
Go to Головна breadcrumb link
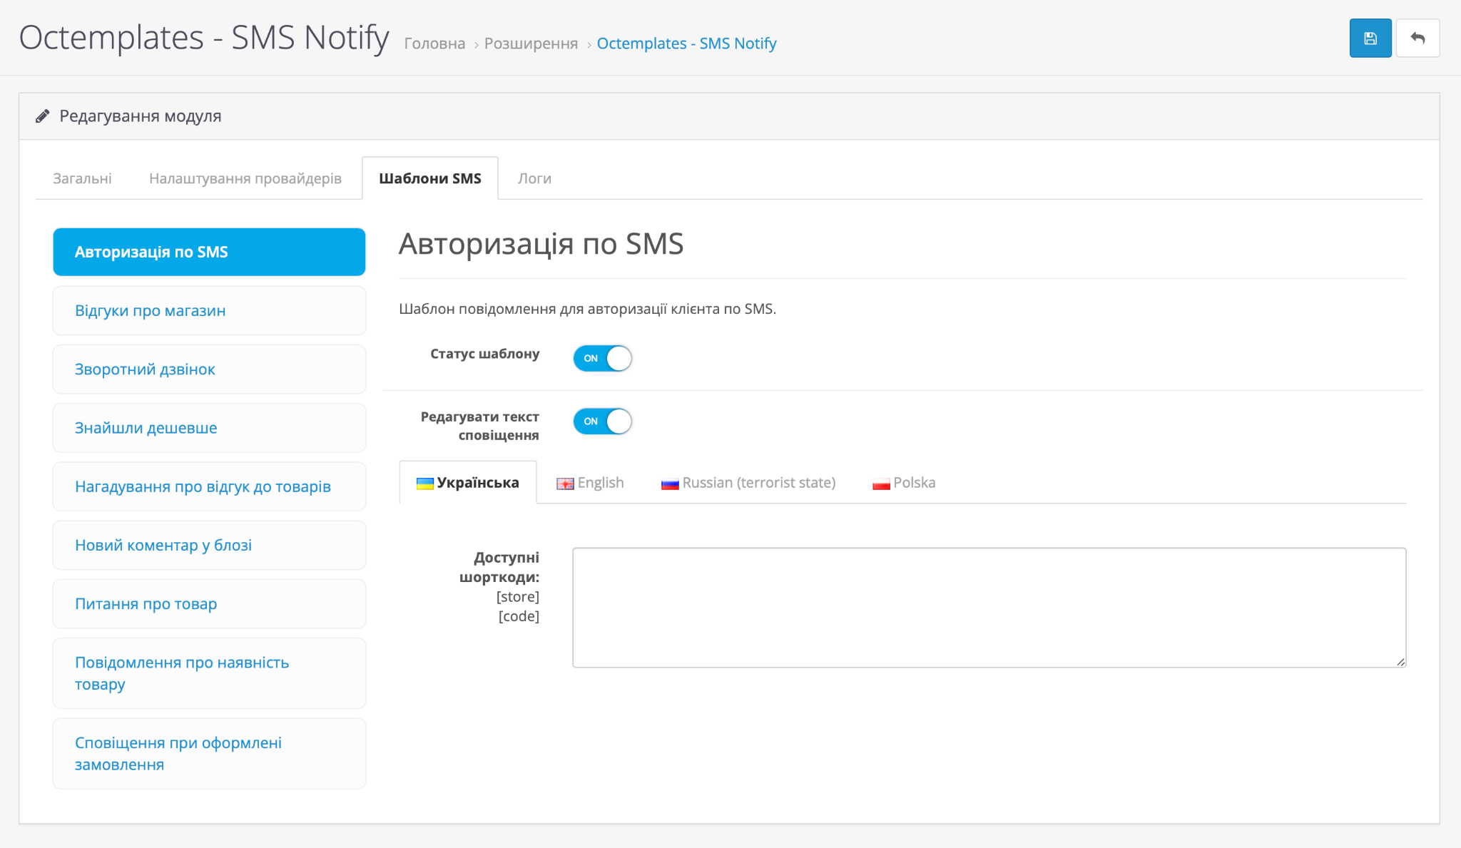point(434,44)
